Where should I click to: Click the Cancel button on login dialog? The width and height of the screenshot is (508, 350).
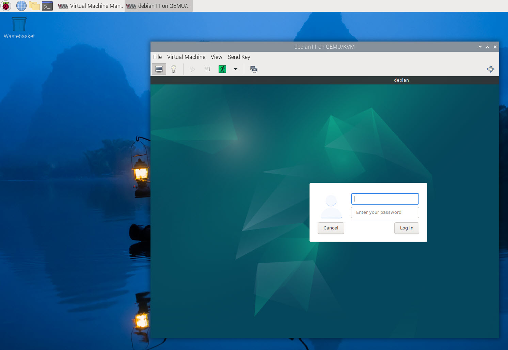point(331,228)
